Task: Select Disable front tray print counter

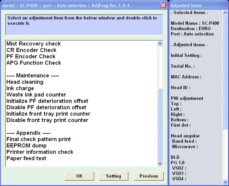Action: pyautogui.click(x=47, y=120)
